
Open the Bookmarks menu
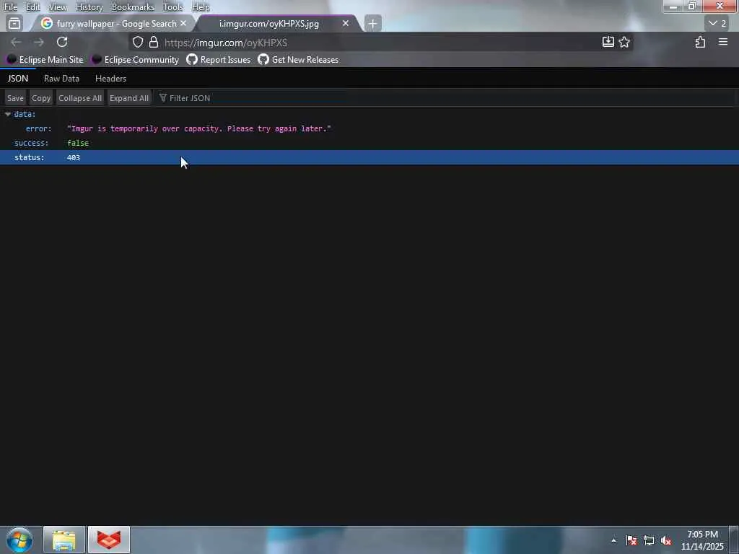point(133,7)
